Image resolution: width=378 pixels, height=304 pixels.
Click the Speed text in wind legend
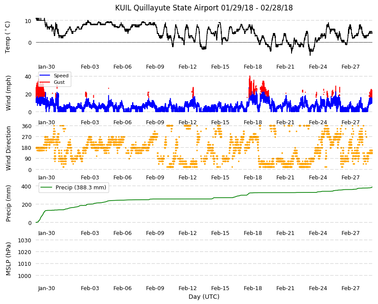tap(61, 76)
